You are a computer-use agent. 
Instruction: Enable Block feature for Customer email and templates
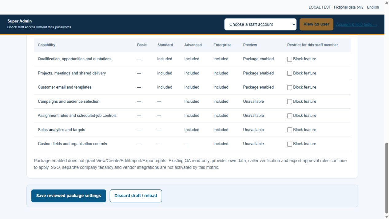tap(290, 88)
